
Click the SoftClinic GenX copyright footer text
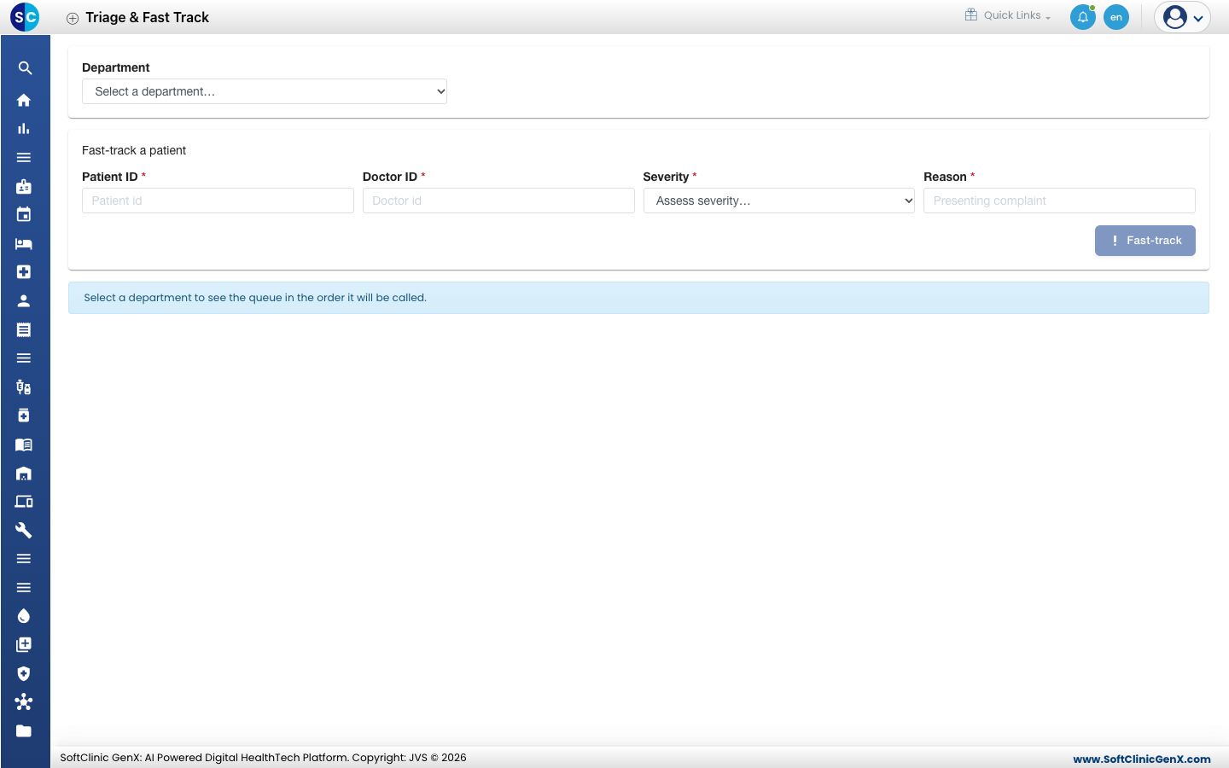(263, 758)
